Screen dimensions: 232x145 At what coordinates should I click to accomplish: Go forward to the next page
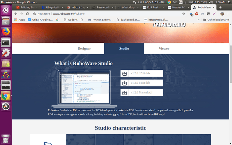pos(22,14)
